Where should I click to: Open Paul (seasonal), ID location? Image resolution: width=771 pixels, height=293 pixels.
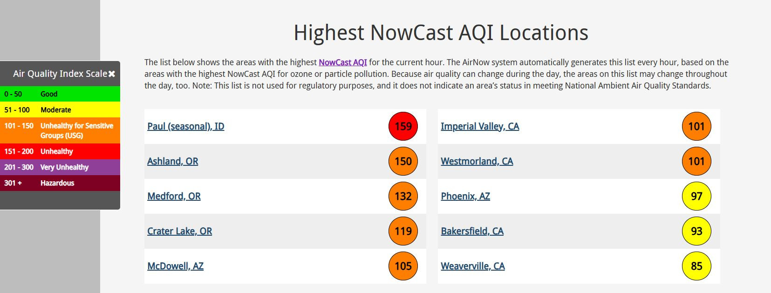[186, 126]
